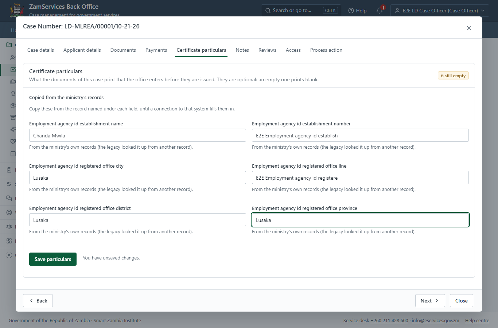Open the Access tab
498x328 pixels.
293,50
